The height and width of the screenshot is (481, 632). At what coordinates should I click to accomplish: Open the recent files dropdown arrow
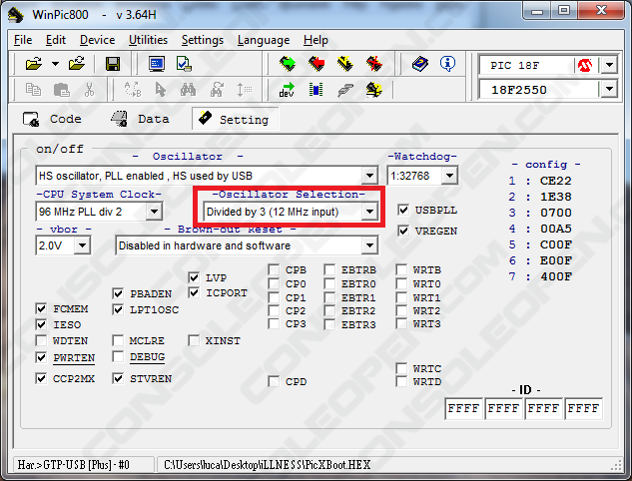pos(55,64)
